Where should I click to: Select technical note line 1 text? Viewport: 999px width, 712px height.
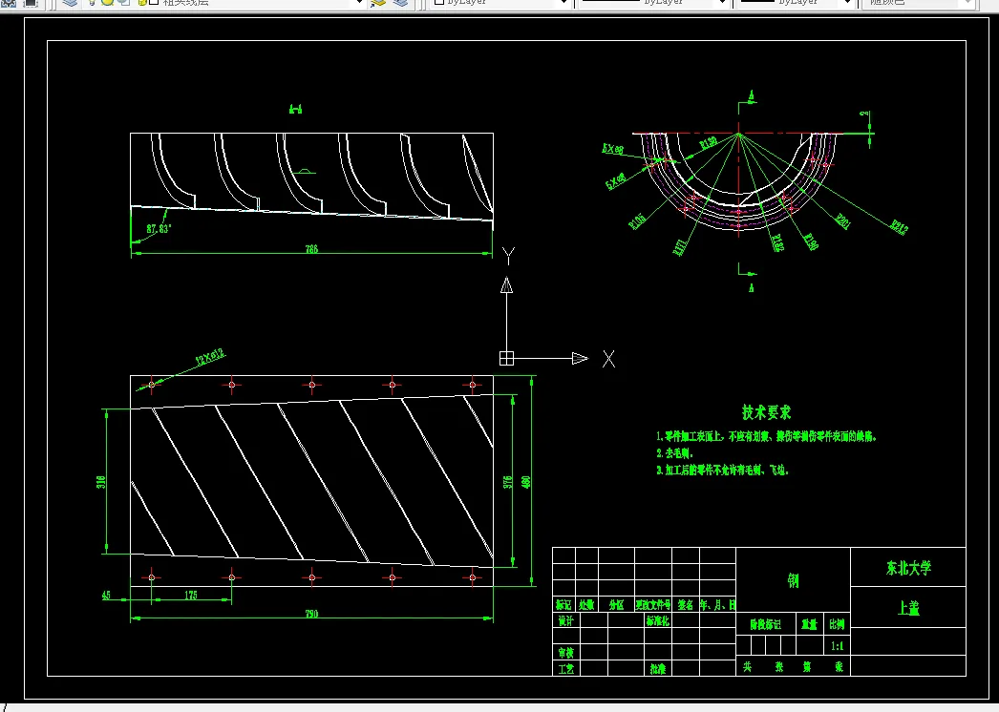(x=767, y=437)
